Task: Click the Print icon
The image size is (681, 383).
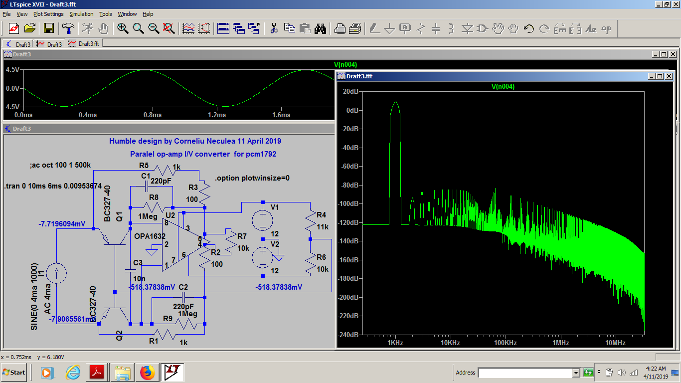Action: [x=355, y=28]
